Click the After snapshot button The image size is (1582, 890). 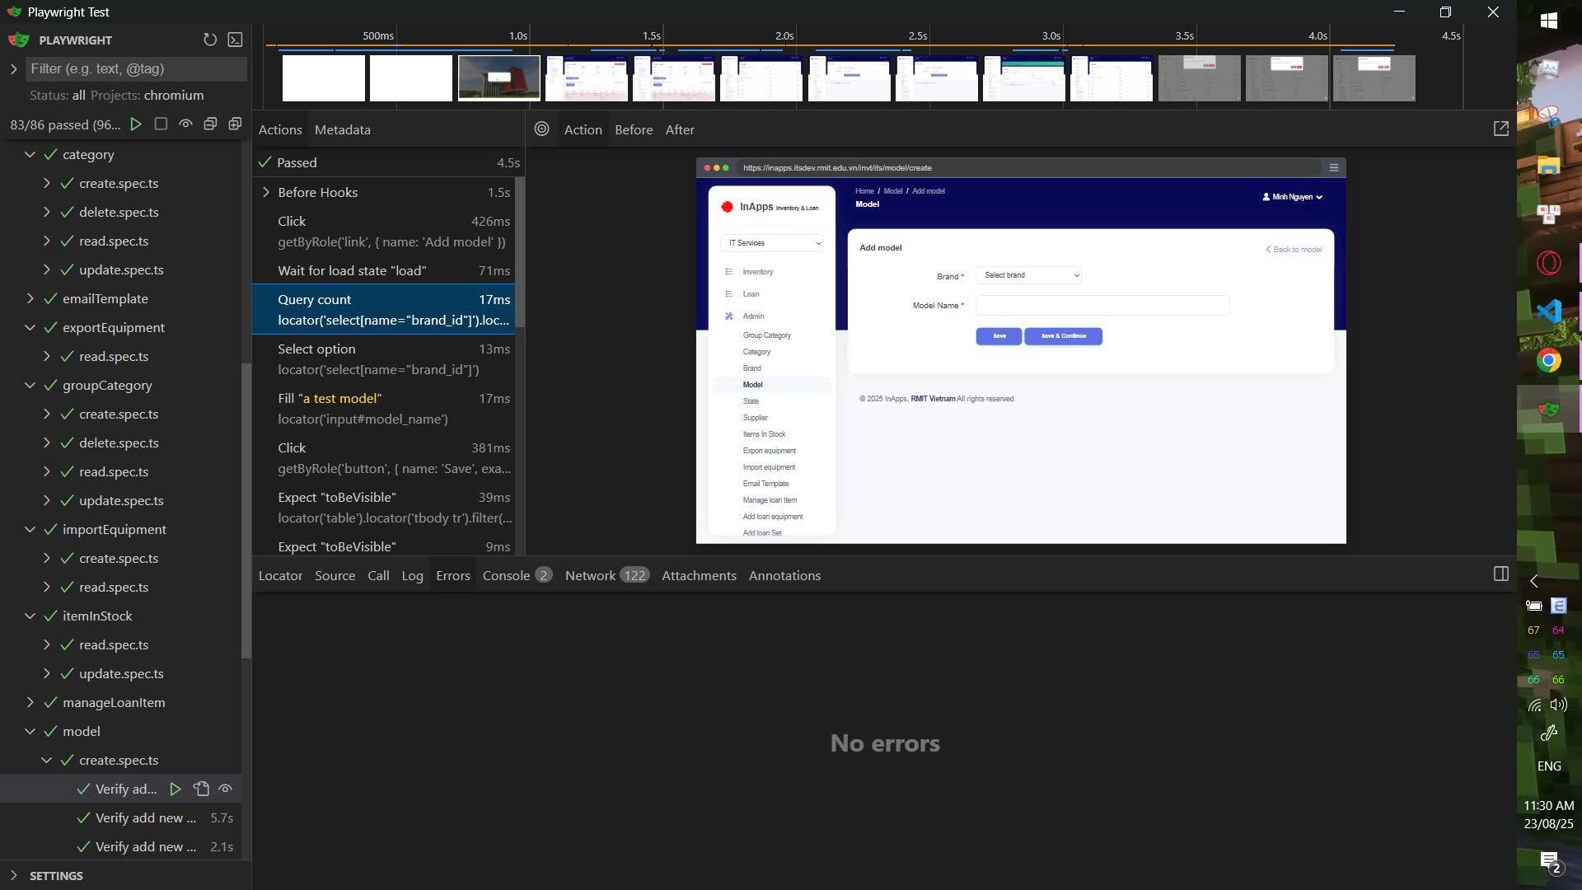click(x=679, y=129)
